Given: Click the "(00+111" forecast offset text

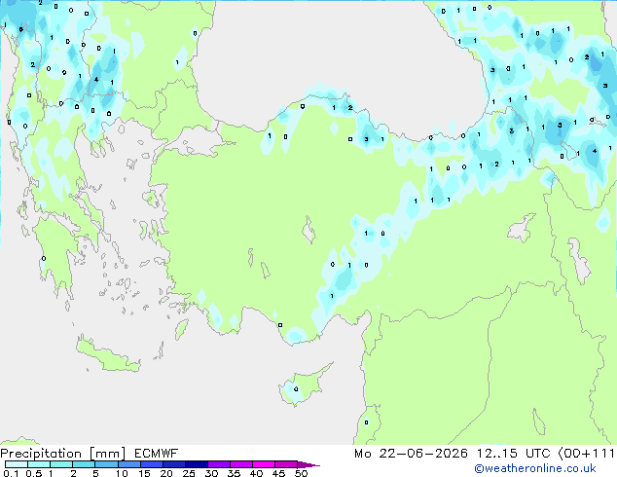Looking at the screenshot, I should (586, 454).
